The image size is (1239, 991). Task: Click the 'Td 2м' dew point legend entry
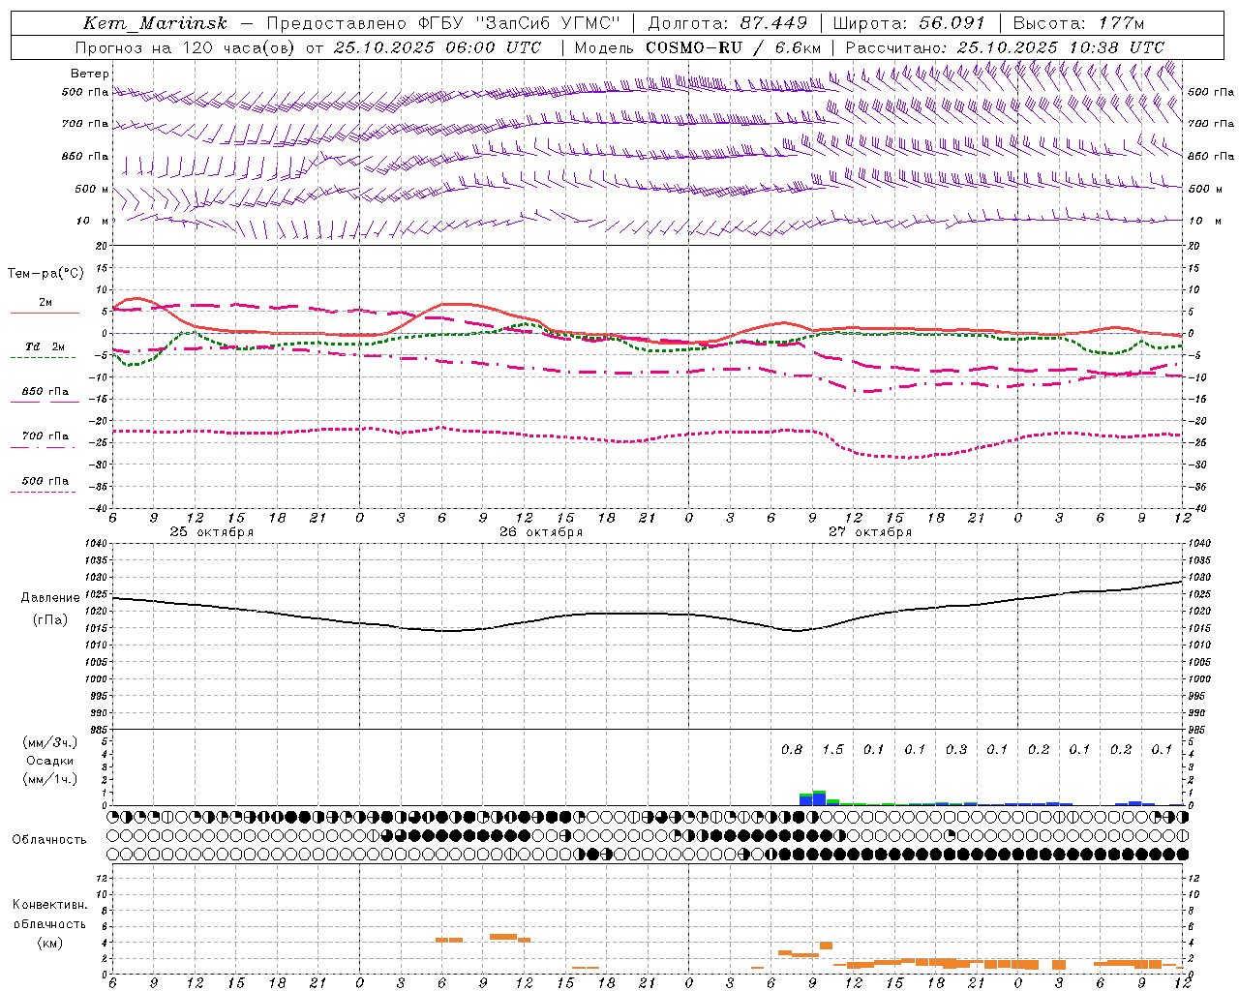pyautogui.click(x=45, y=346)
